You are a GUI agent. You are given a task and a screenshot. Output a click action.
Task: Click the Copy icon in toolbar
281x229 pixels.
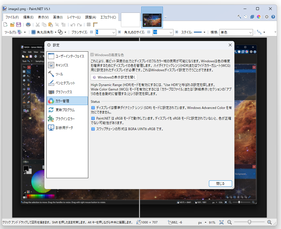point(44,25)
